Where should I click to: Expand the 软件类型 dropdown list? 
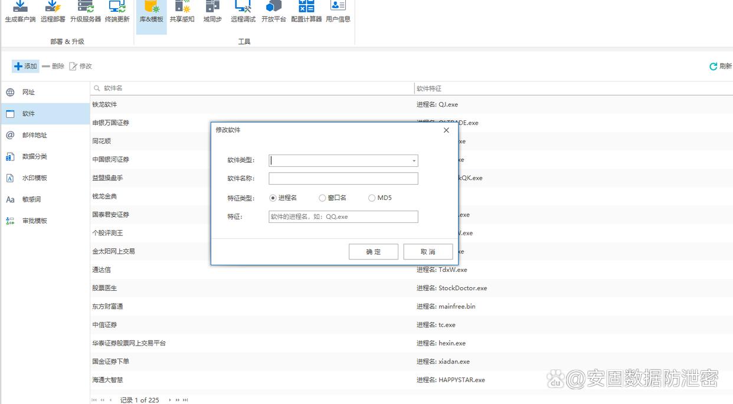pos(414,161)
